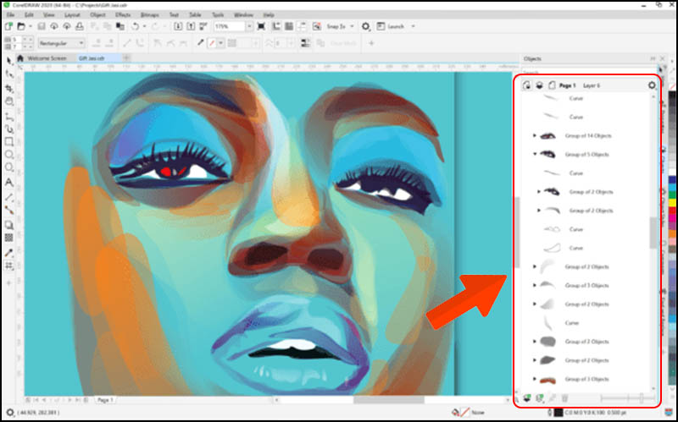Viewport: 678px width, 422px height.
Task: Select the Text tool
Action: (8, 183)
